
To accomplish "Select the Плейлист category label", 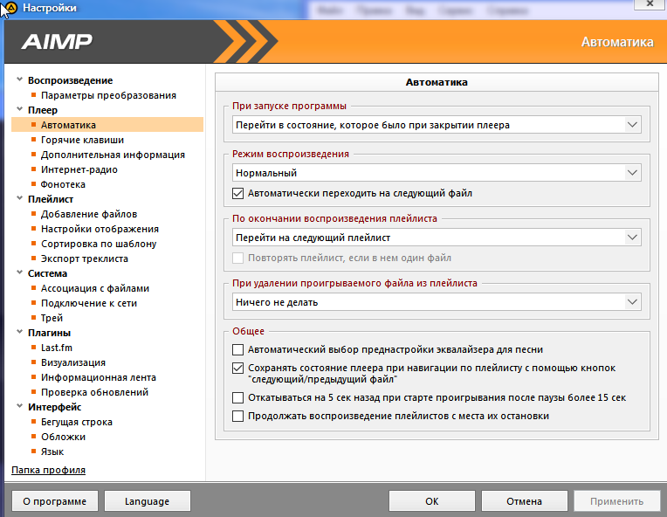I will (x=51, y=199).
